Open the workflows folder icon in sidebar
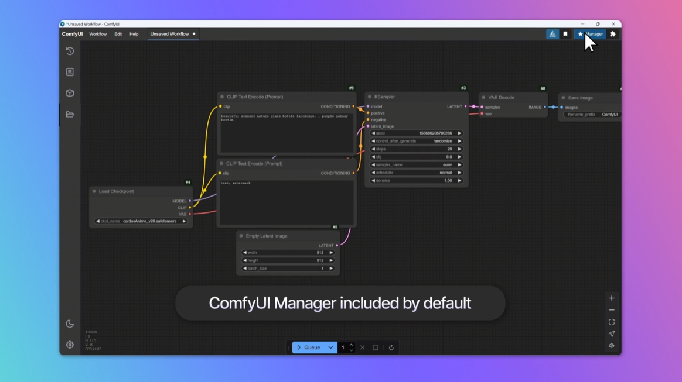Image resolution: width=682 pixels, height=382 pixels. [x=70, y=115]
